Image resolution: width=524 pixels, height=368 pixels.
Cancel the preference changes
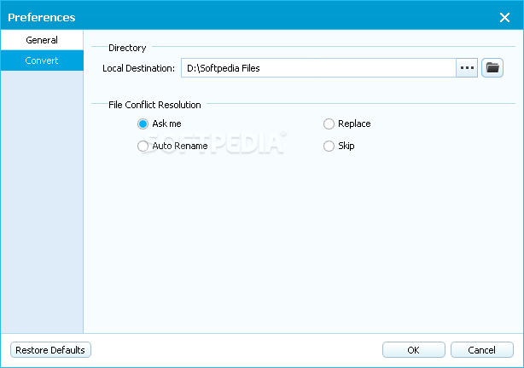point(482,350)
